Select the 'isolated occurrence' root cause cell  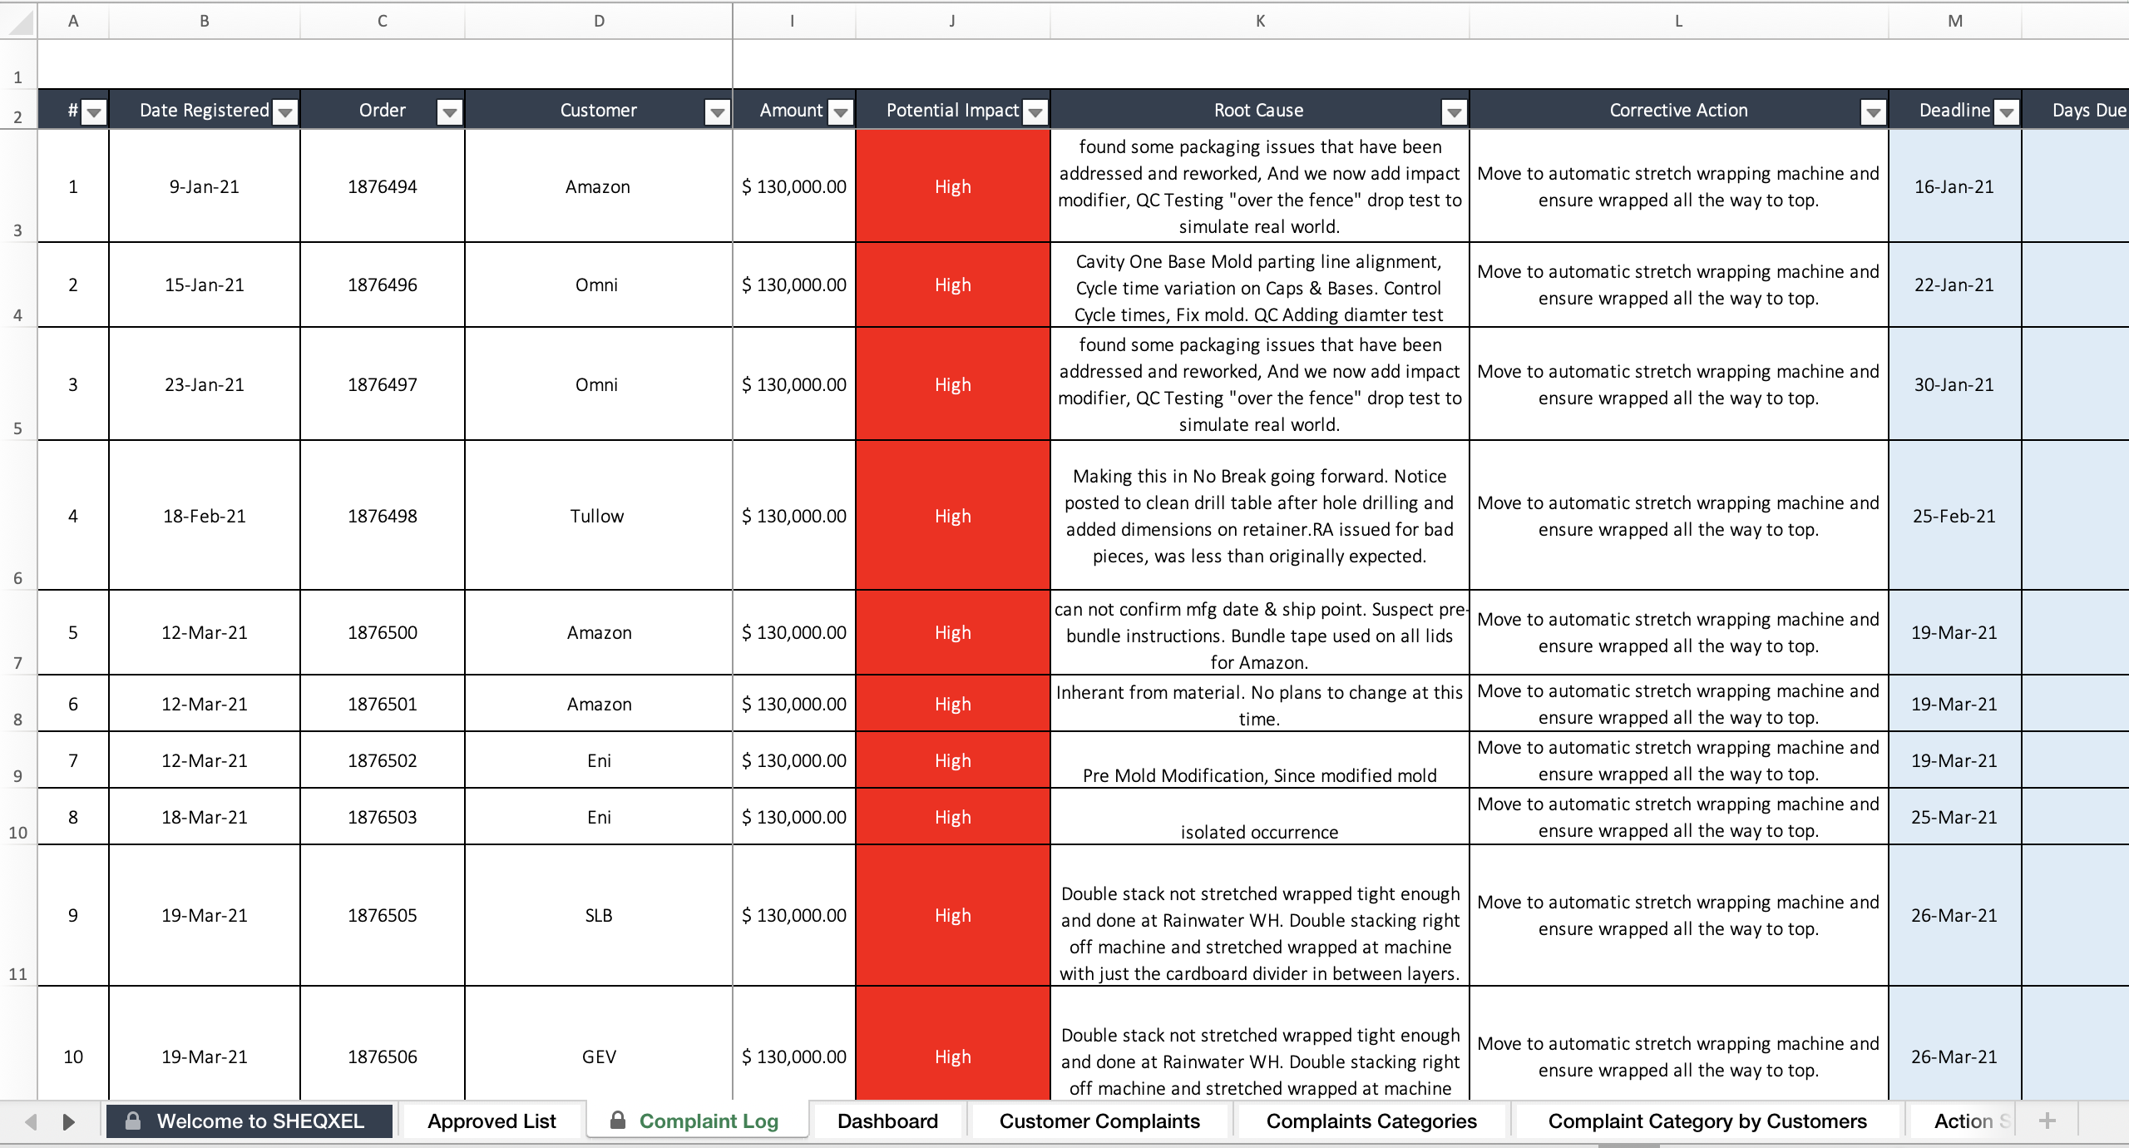(x=1260, y=817)
